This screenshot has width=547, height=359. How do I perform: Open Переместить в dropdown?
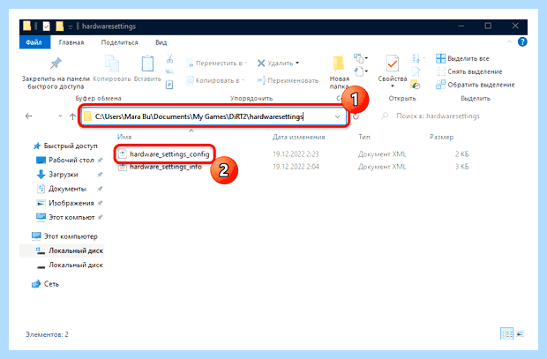(217, 64)
